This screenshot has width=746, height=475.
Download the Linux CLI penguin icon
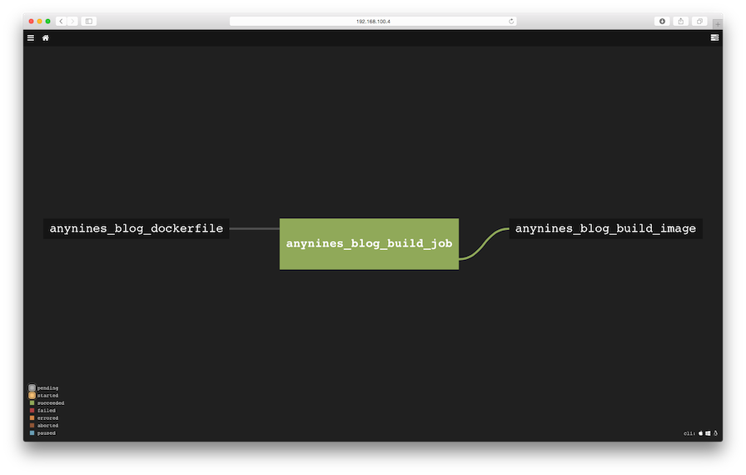coord(715,433)
